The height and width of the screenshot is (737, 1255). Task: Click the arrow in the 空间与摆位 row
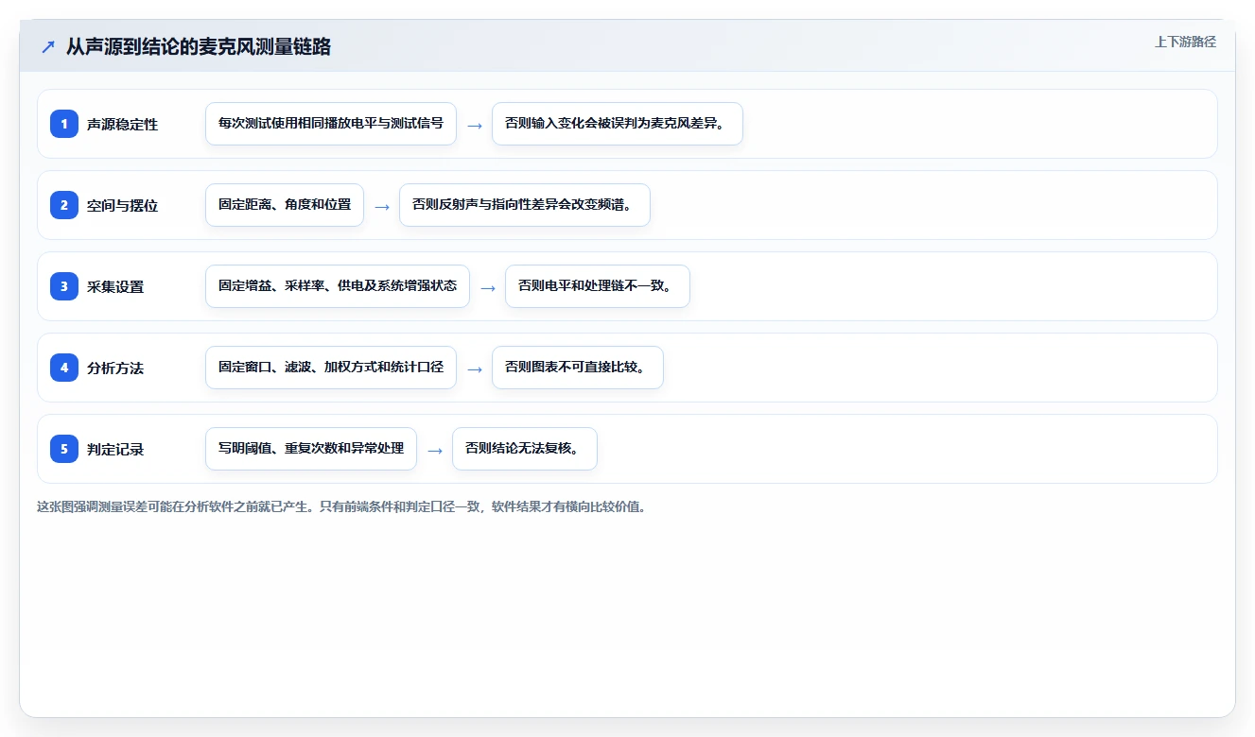[x=382, y=206]
